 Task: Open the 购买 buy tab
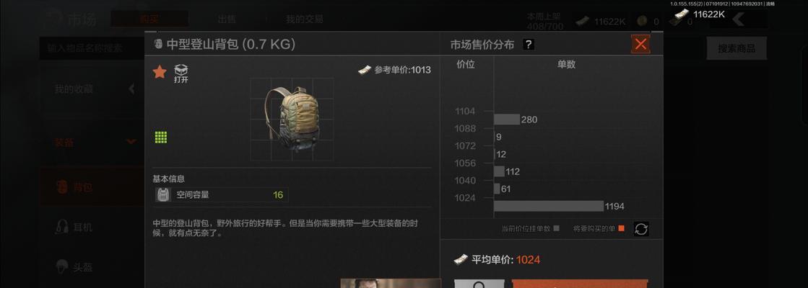point(149,19)
